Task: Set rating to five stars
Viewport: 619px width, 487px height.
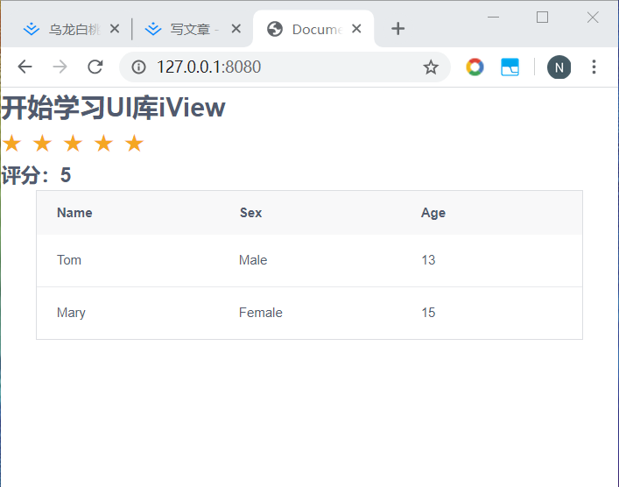Action: pyautogui.click(x=134, y=143)
